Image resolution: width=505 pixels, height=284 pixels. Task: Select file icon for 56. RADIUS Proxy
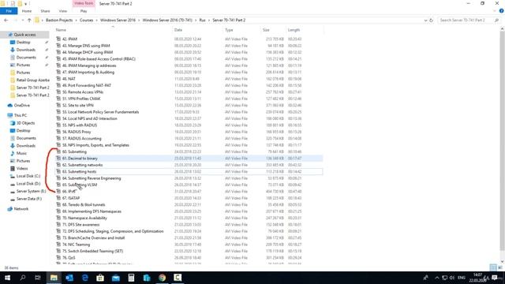coord(58,132)
